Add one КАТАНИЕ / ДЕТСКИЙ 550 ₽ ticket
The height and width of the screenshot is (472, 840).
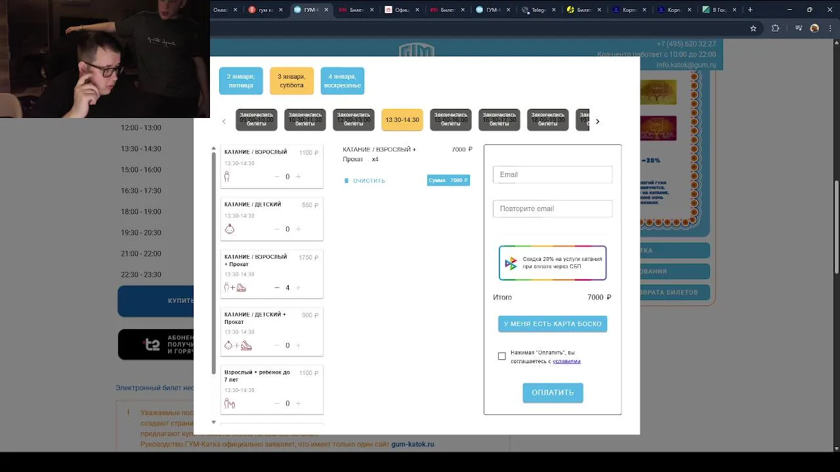pos(299,229)
